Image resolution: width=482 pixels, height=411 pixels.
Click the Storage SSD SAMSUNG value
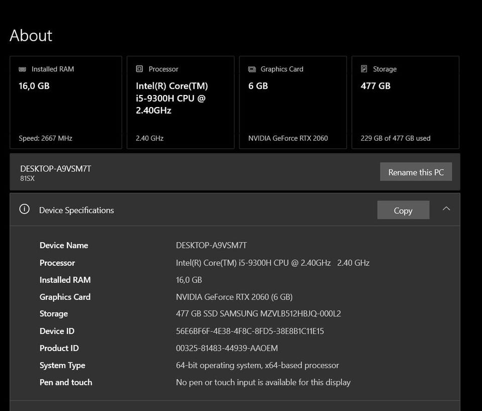258,314
